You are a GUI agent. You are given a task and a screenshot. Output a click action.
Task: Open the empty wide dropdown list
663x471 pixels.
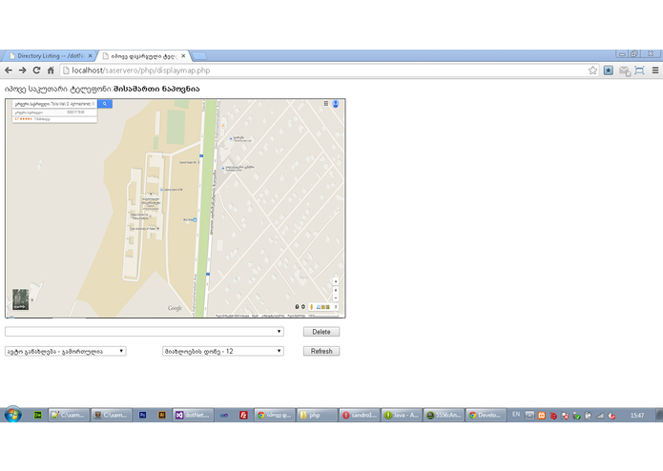(144, 332)
